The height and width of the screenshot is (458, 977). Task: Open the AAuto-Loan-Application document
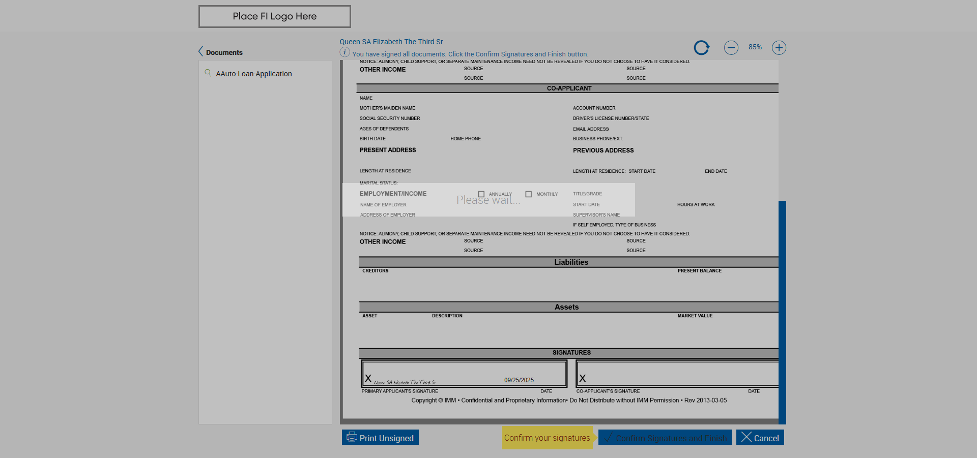click(x=254, y=74)
